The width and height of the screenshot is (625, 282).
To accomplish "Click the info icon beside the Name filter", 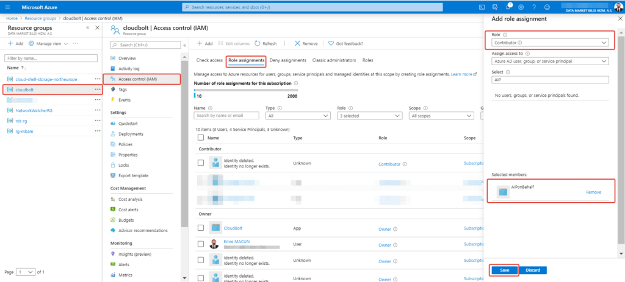I will coord(210,108).
